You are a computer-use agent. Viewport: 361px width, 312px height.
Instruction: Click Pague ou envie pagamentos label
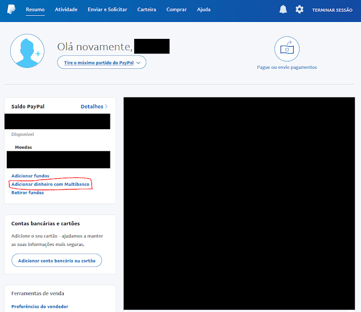287,67
